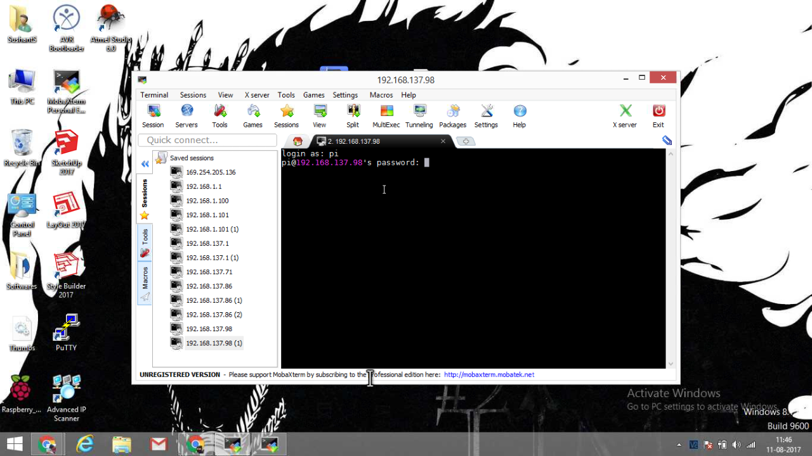Open the Tunneling configuration icon
812x456 pixels.
[x=419, y=116]
